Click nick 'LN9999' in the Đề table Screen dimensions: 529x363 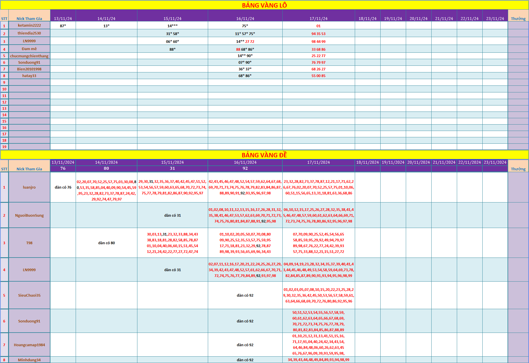point(29,270)
